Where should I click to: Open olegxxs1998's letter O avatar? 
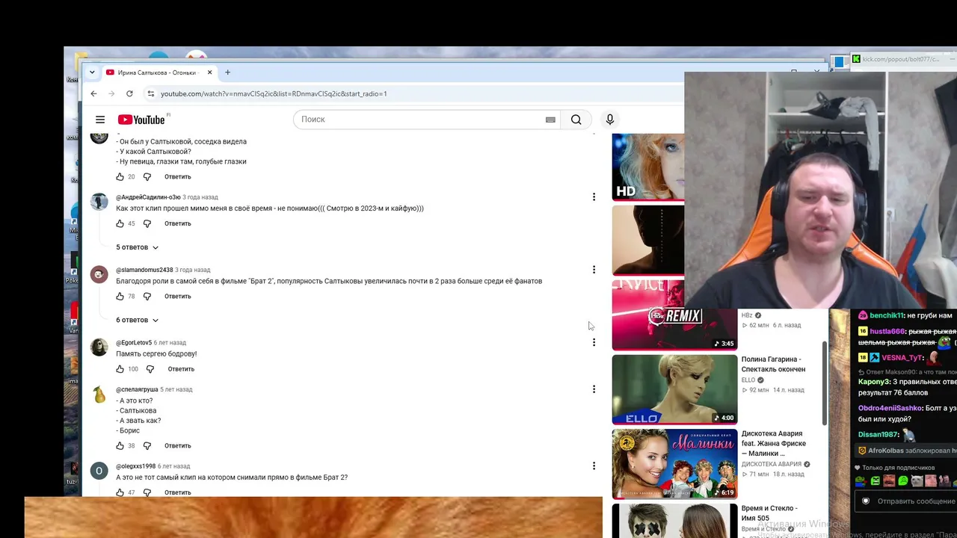pyautogui.click(x=99, y=471)
